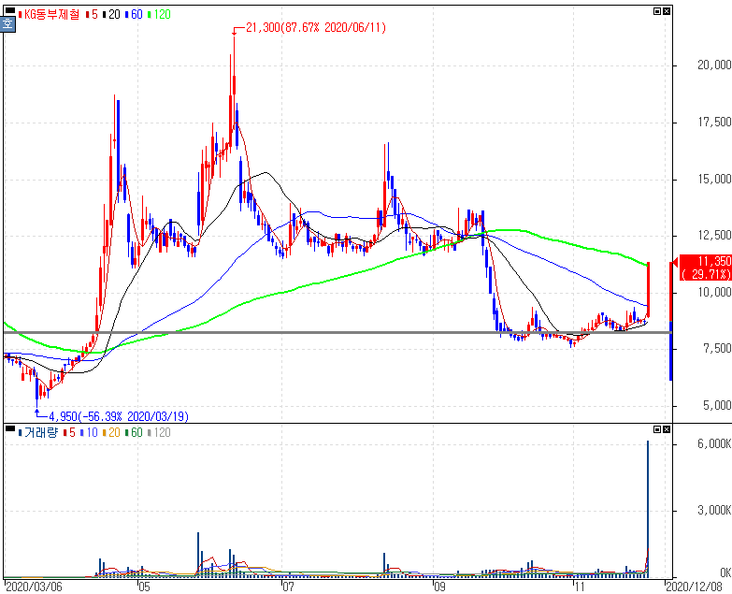Select the volume 10-day average legend

[89, 432]
